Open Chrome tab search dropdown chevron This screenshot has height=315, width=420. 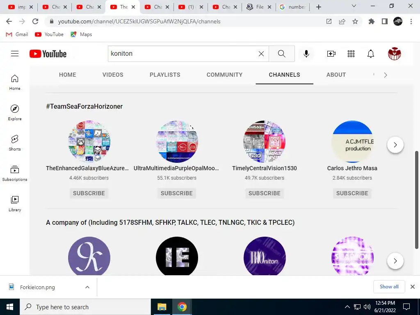[x=354, y=6]
